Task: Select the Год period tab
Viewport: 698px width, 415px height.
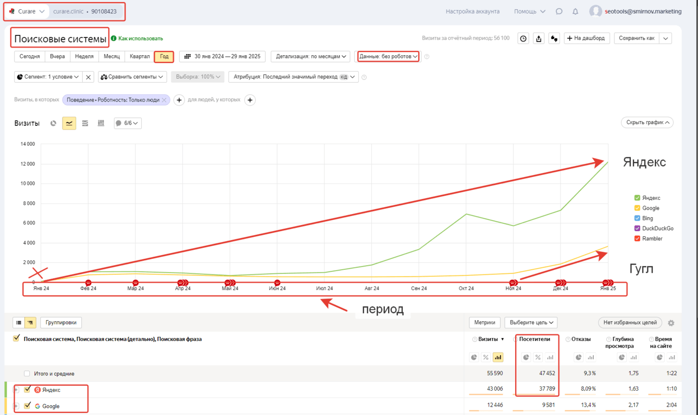Action: 164,56
